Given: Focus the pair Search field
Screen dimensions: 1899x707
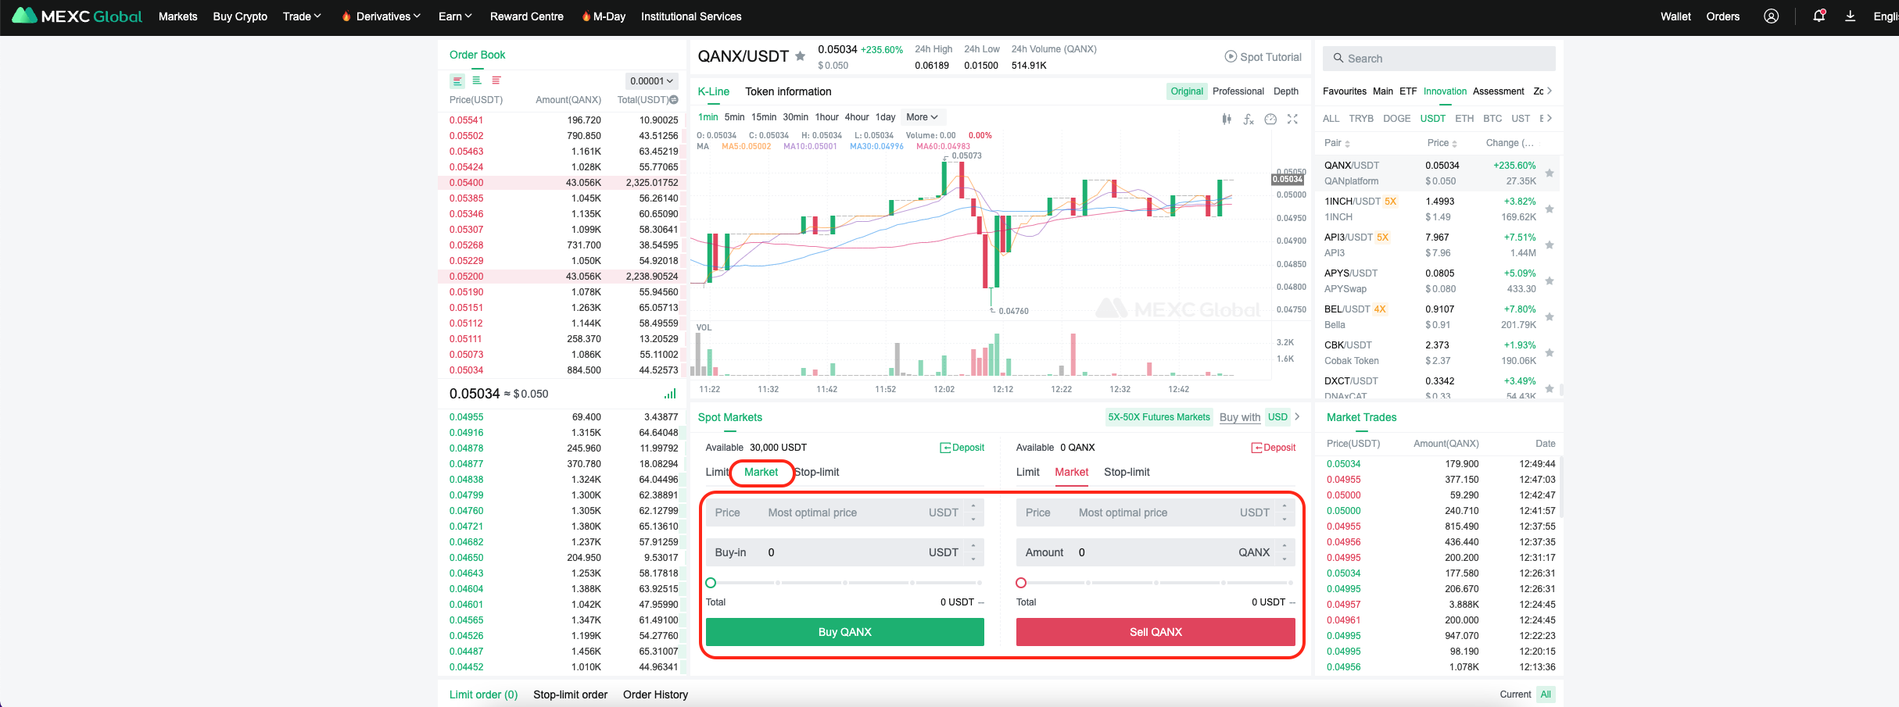Looking at the screenshot, I should pyautogui.click(x=1439, y=59).
